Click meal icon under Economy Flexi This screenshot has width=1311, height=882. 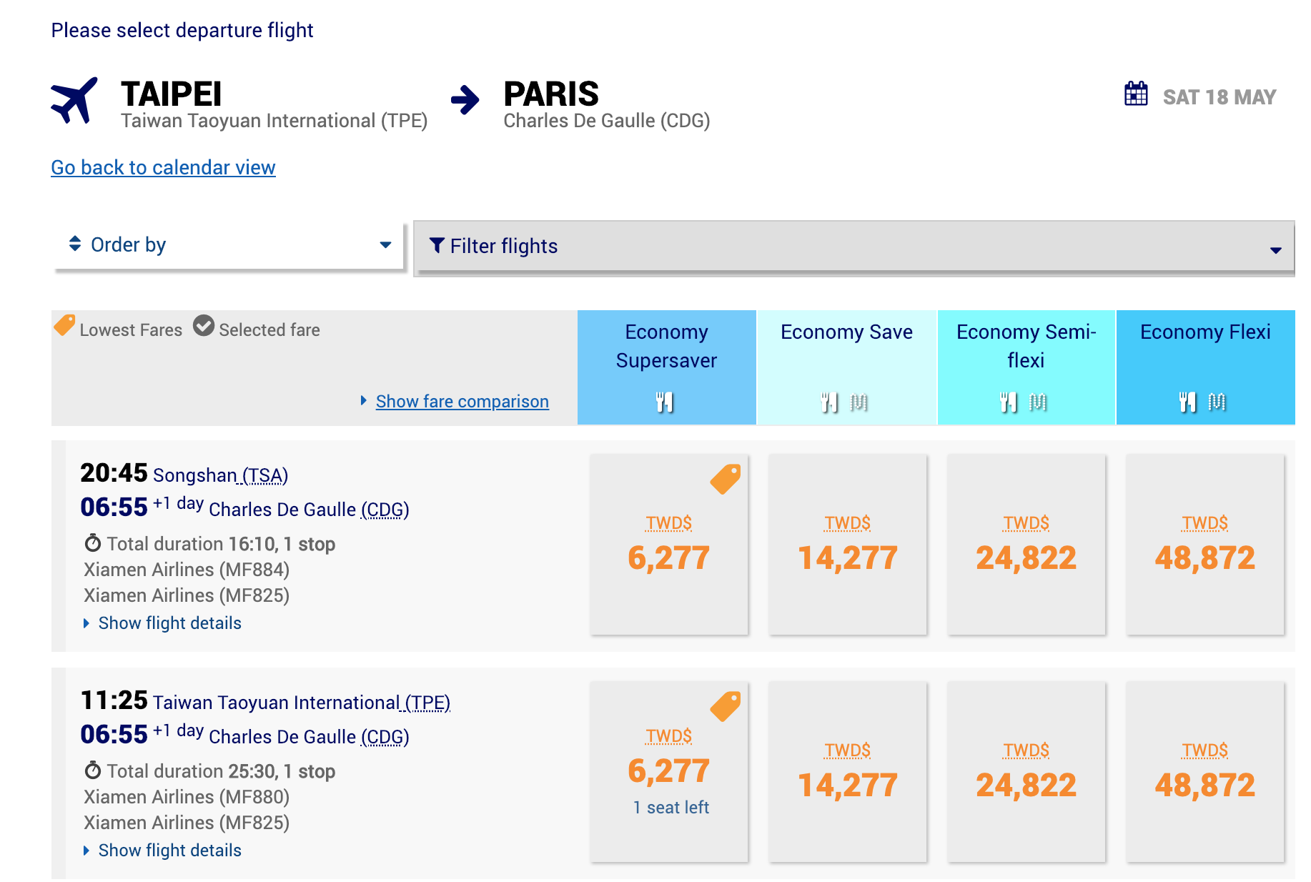(1187, 402)
